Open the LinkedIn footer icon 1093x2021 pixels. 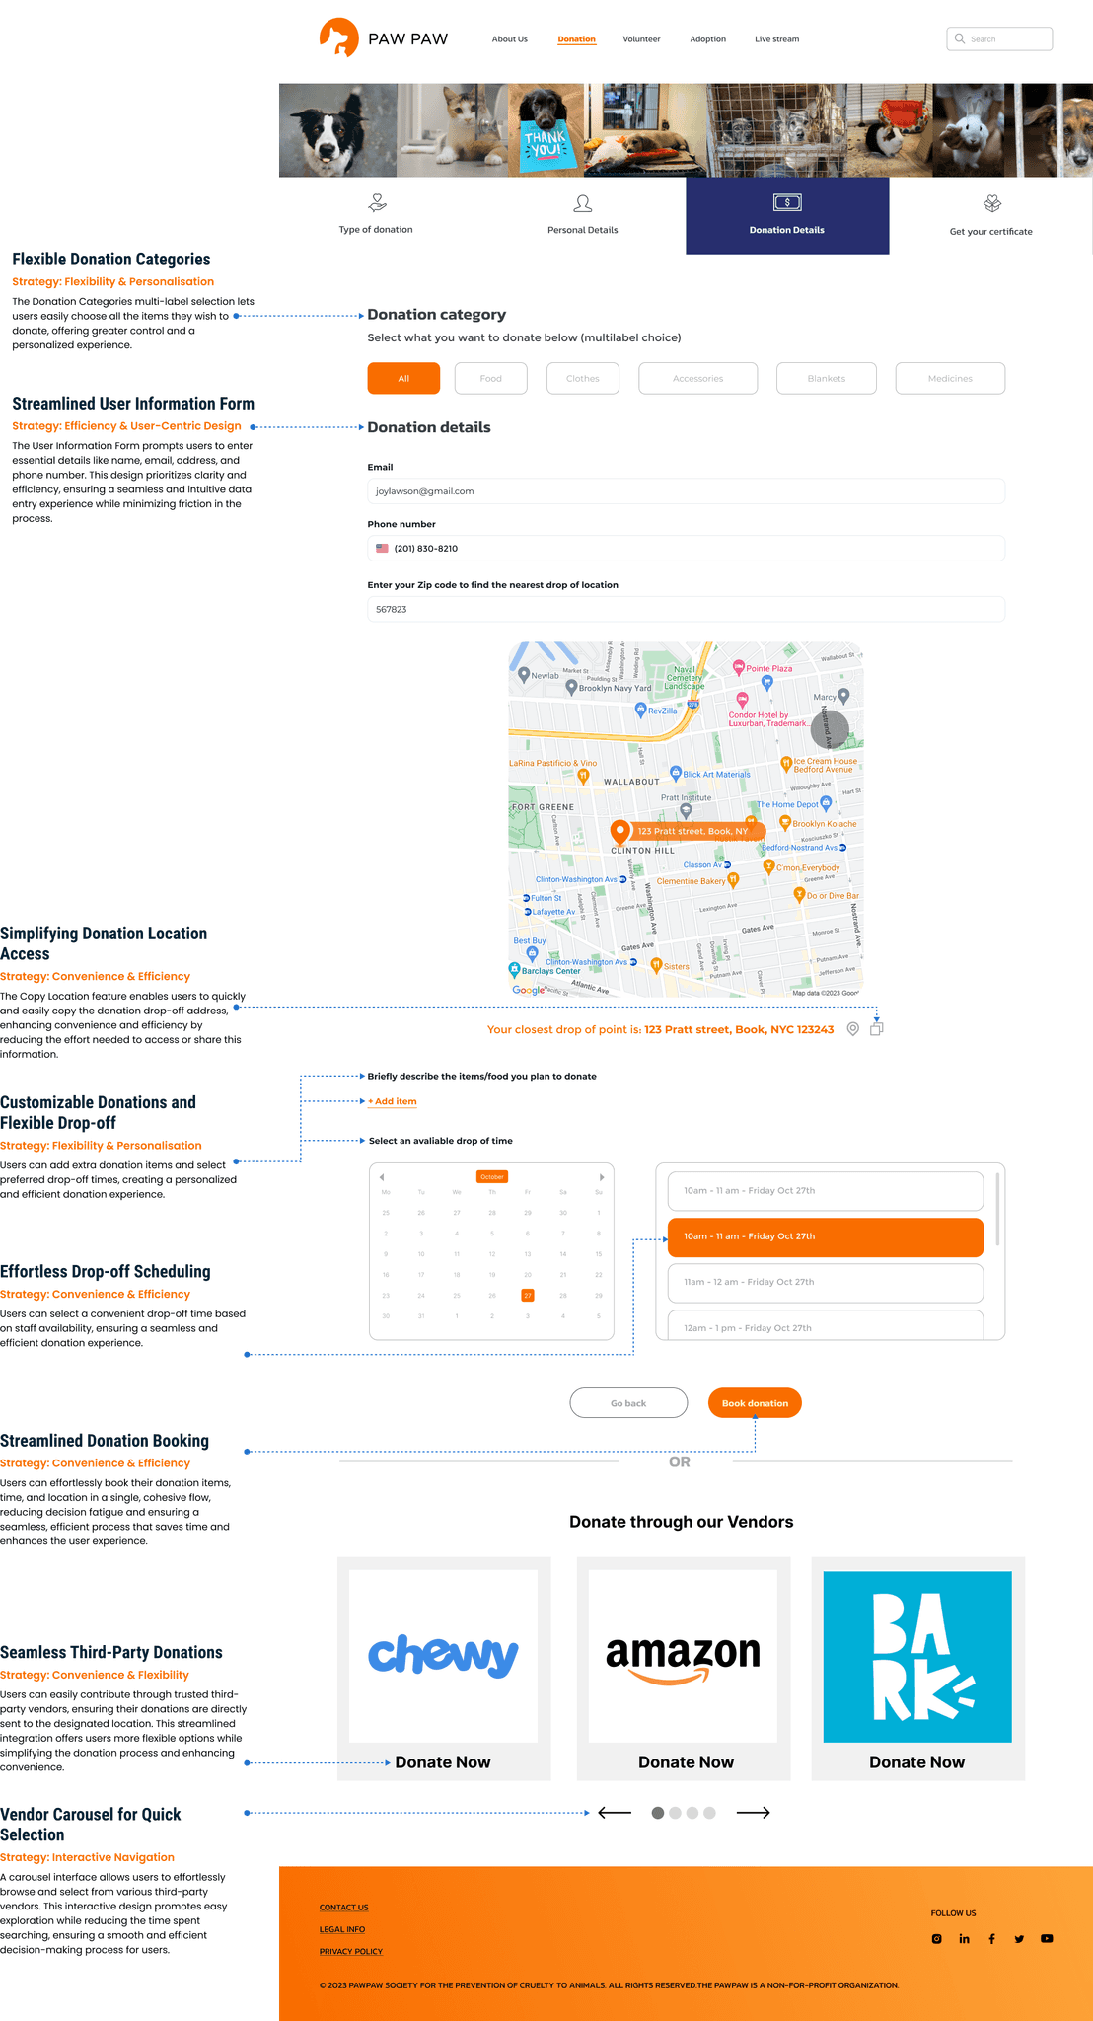[x=964, y=1939]
